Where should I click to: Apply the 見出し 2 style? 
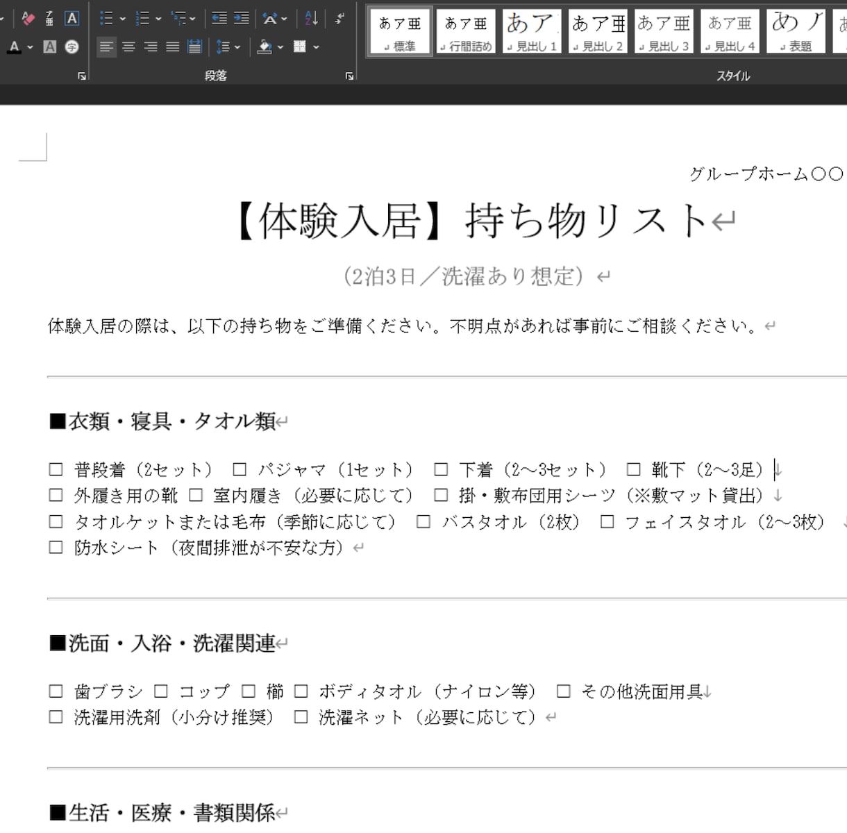[x=598, y=31]
